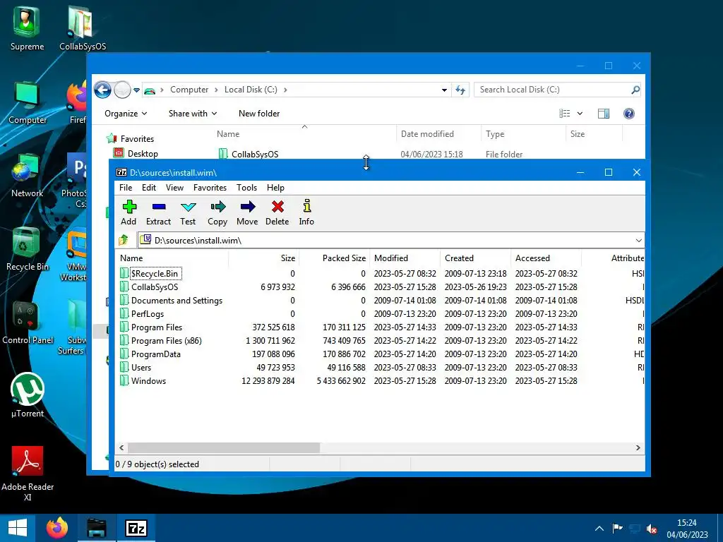Viewport: 723px width, 542px height.
Task: Open the Share with dropdown
Action: (x=193, y=114)
